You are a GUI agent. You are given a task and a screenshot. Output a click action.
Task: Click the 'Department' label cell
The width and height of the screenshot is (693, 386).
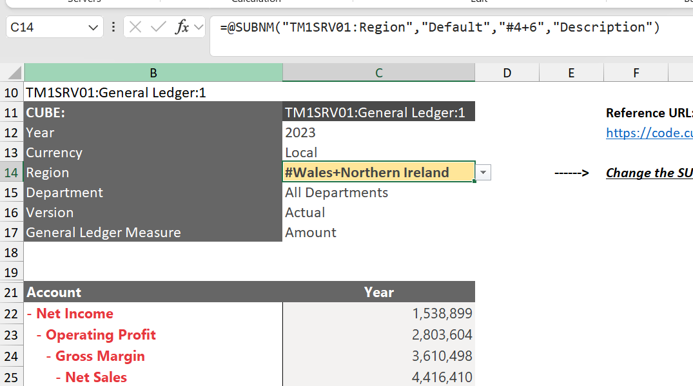(153, 193)
